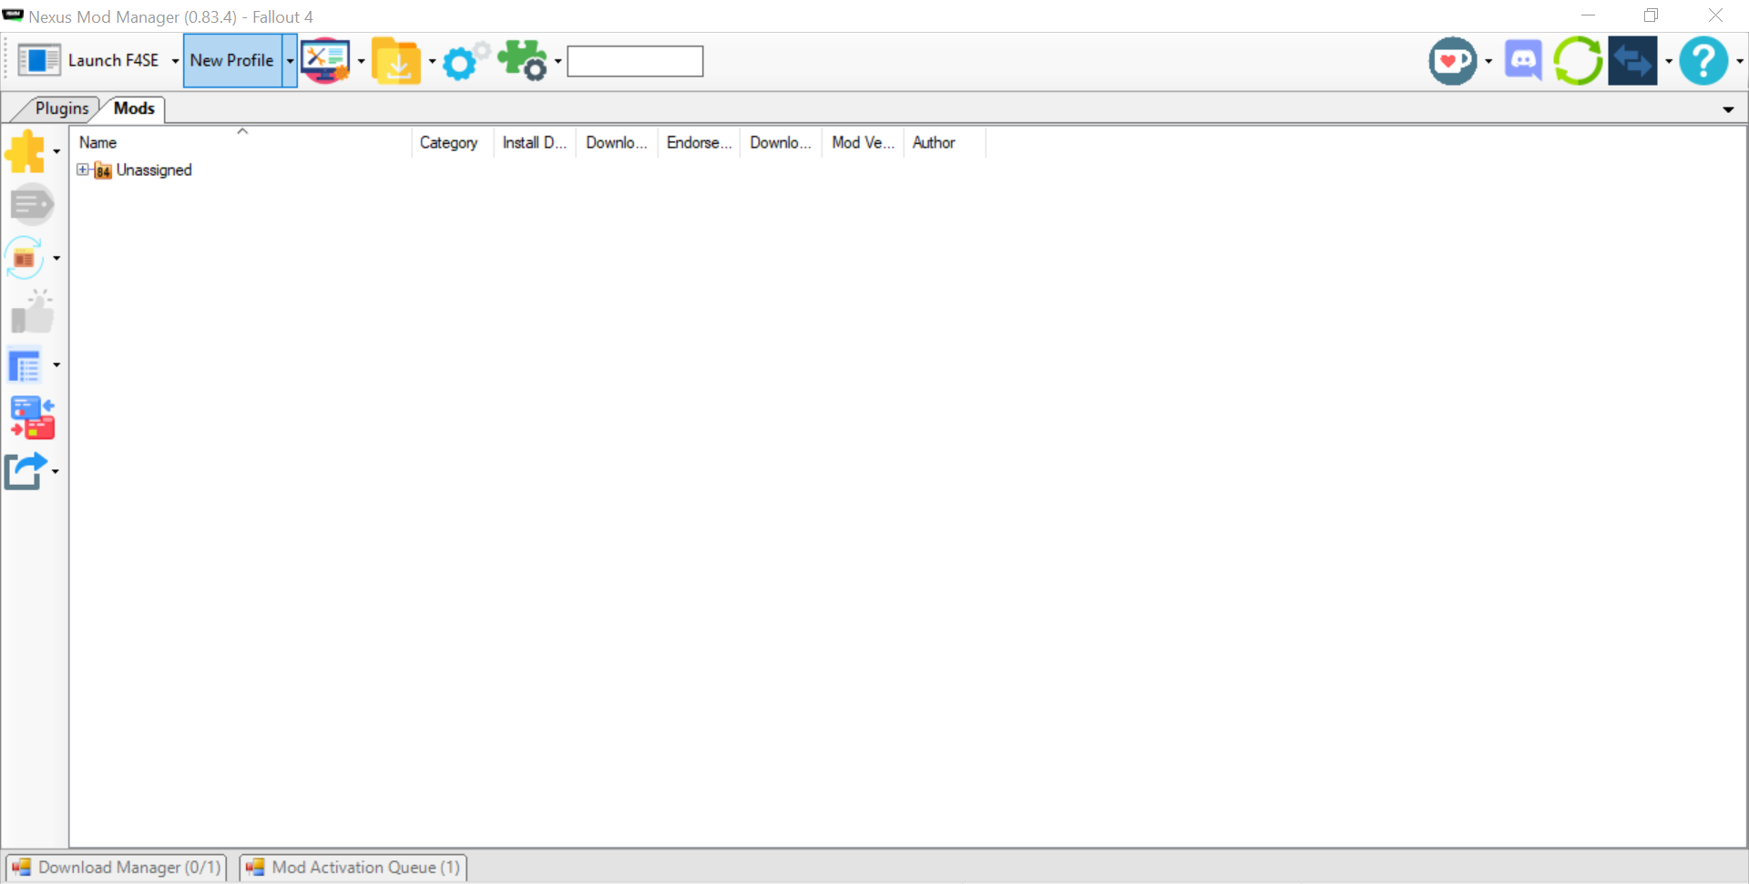Viewport: 1749px width, 884px height.
Task: Launch F4SE game button
Action: pos(88,61)
